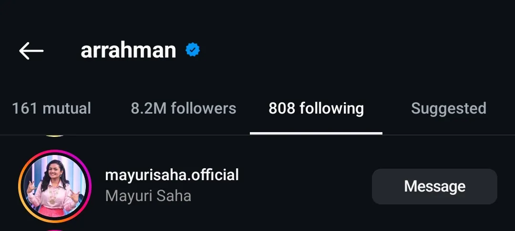
Task: Click the white underline beneath 808 following
Action: point(316,134)
